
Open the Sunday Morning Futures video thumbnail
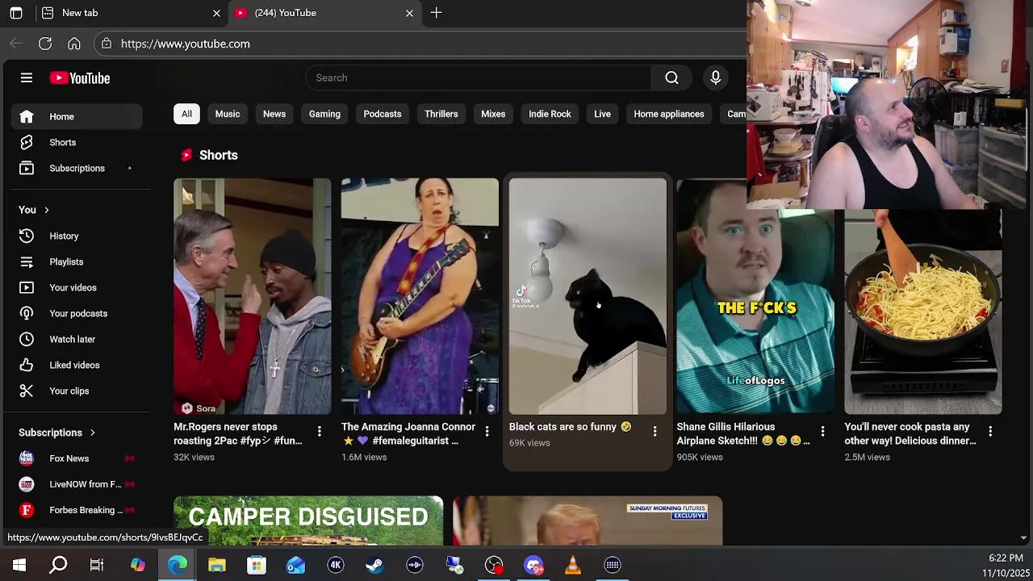pyautogui.click(x=588, y=521)
